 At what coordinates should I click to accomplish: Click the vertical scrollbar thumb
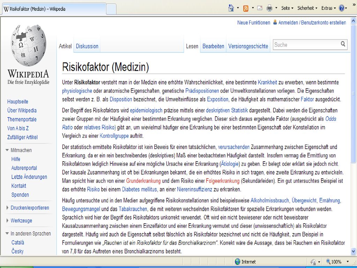pos(354,94)
